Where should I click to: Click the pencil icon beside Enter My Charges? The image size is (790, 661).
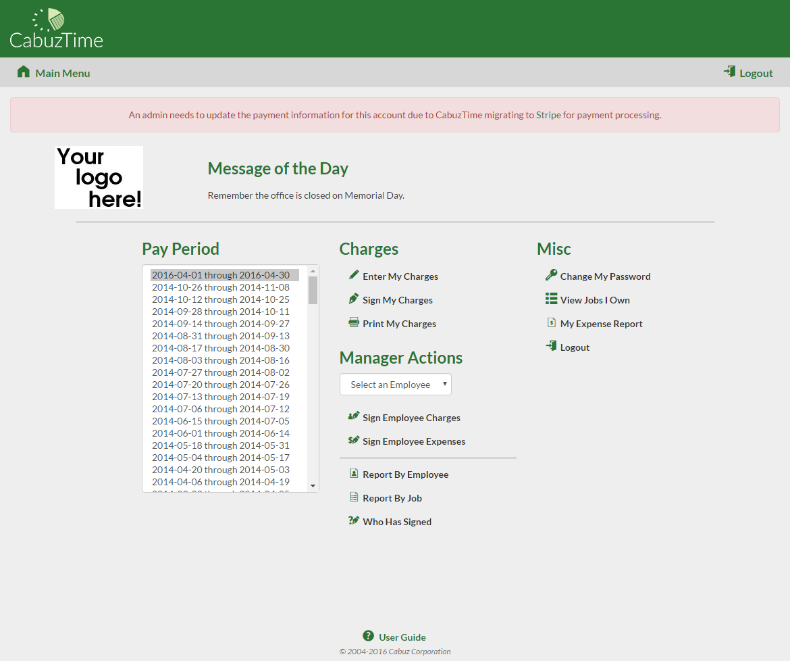click(354, 276)
